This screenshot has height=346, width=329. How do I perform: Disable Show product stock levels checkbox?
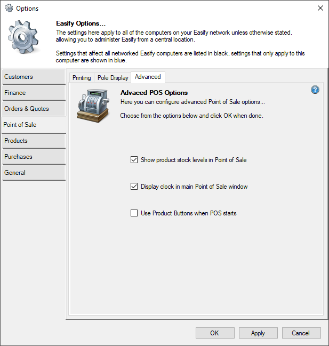[x=134, y=160]
